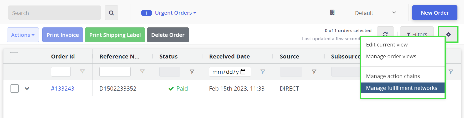Image resolution: width=464 pixels, height=118 pixels.
Task: Click the building warehouse icon
Action: click(332, 12)
